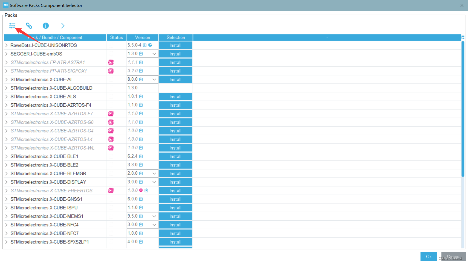Open the X-CUBE-BLEMGR version dropdown
The height and width of the screenshot is (263, 468).
(154, 174)
